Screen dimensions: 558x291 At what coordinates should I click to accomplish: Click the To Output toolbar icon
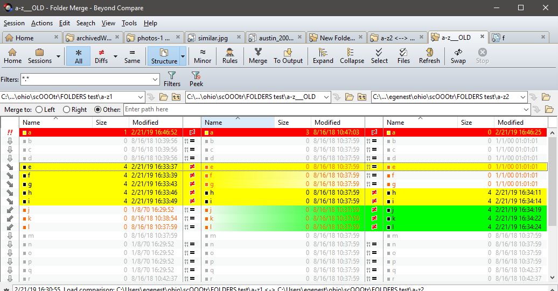tap(288, 56)
